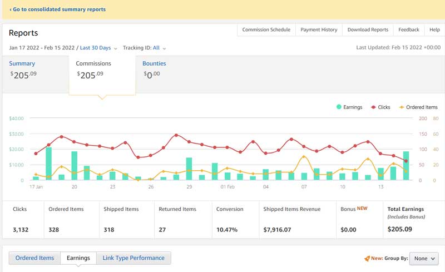Click the Ordered Items sub-tab
This screenshot has width=445, height=272.
[x=34, y=258]
